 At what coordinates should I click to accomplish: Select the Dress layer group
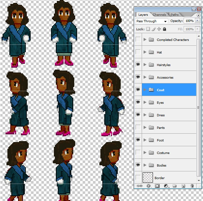pyautogui.click(x=169, y=115)
